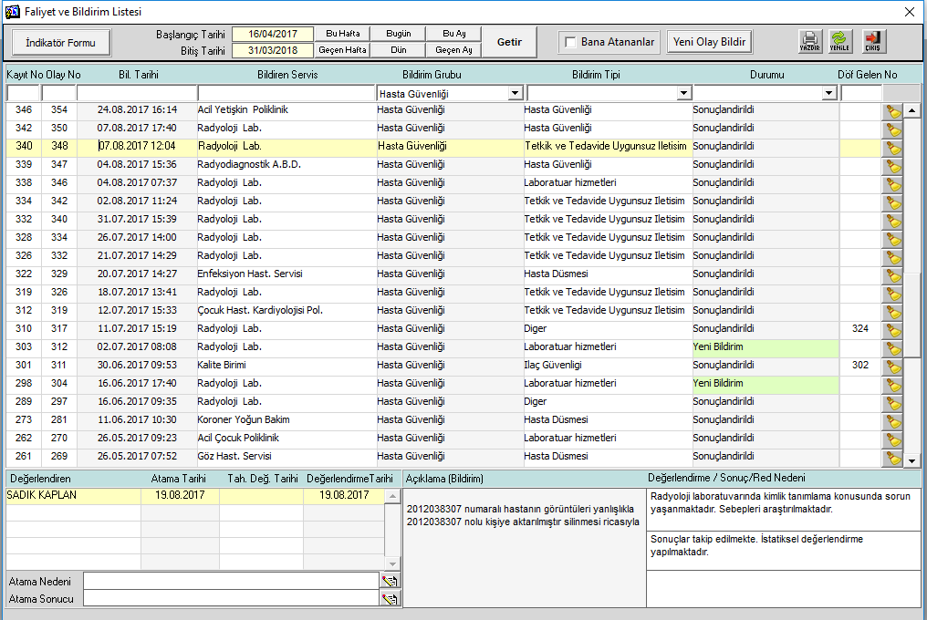Click row action icon for record 310

[x=893, y=330]
